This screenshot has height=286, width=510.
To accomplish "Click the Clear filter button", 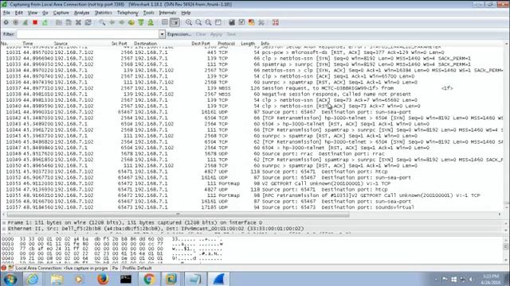I will point(201,34).
